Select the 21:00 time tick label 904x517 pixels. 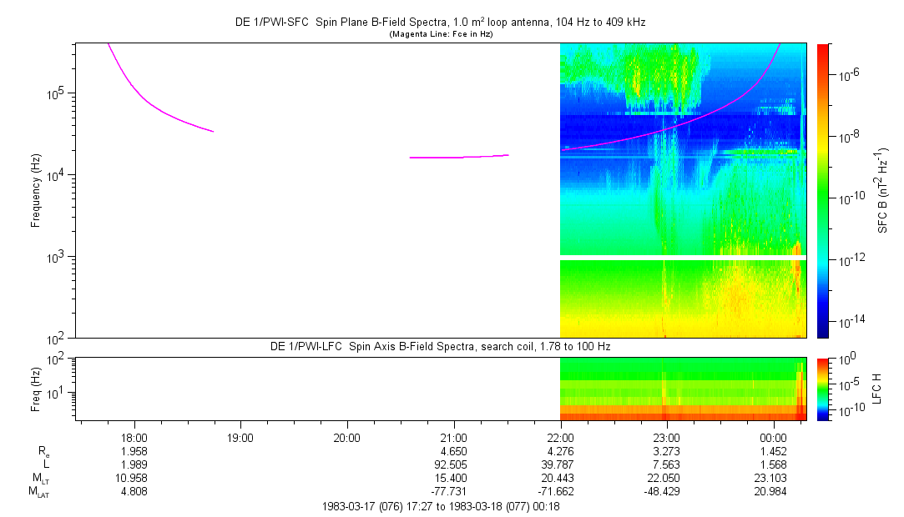(453, 437)
